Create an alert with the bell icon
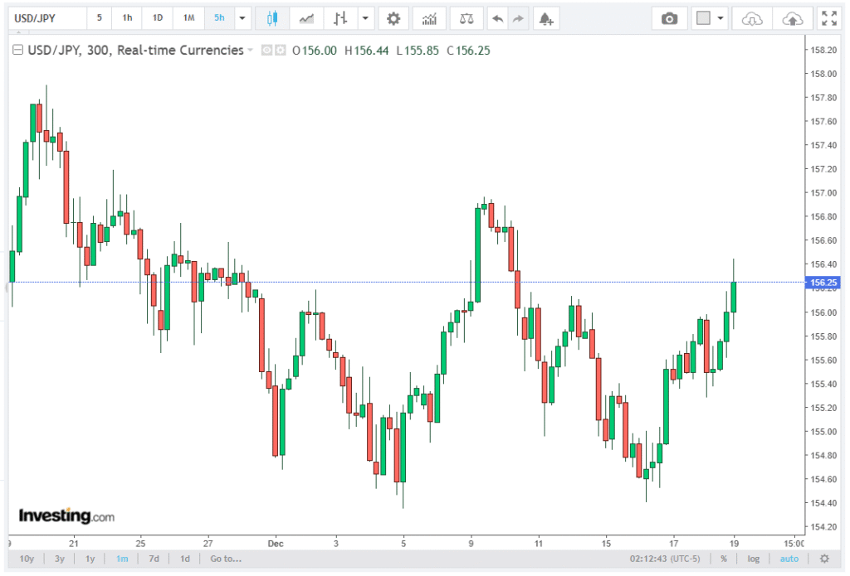The image size is (850, 576). pyautogui.click(x=545, y=17)
